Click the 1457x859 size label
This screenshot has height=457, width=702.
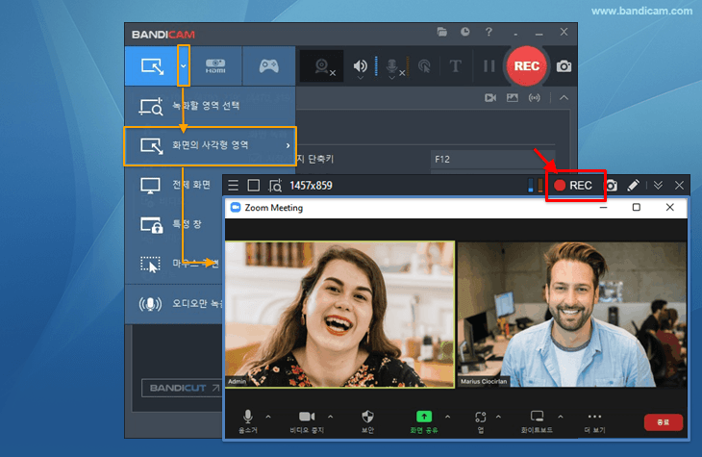(x=311, y=186)
